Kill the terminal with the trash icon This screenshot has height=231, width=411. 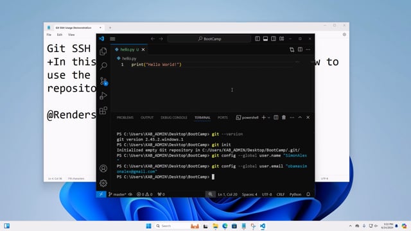(284, 117)
